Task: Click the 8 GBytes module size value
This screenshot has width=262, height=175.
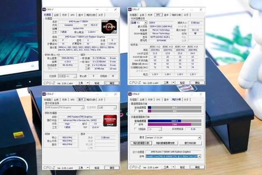Action: [x=196, y=23]
